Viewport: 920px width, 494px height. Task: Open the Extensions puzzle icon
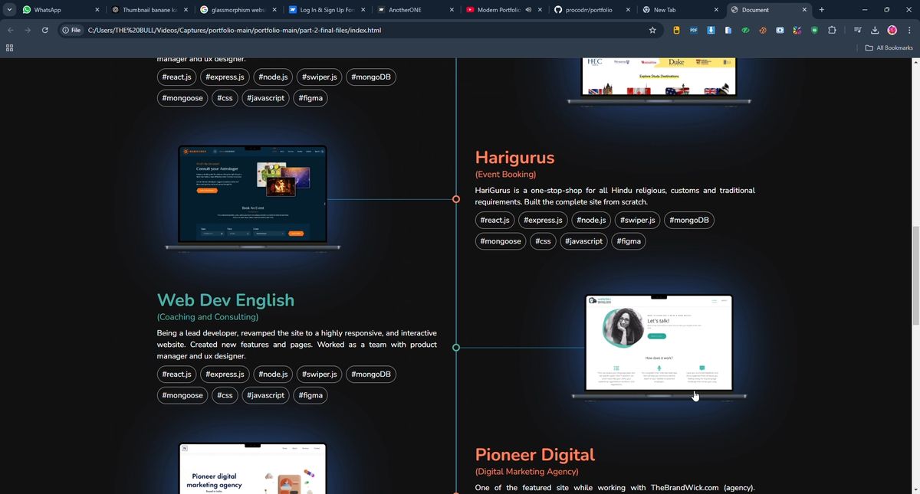click(832, 30)
